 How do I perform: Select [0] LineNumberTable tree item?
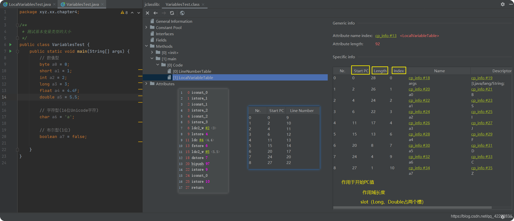point(192,71)
